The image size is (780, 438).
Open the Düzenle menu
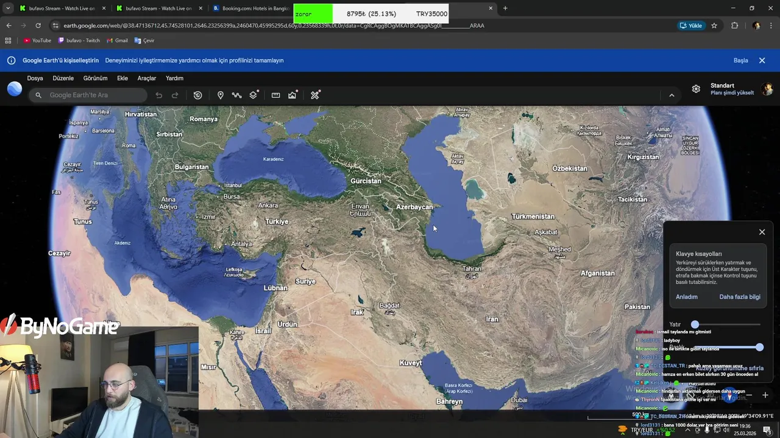click(x=63, y=78)
